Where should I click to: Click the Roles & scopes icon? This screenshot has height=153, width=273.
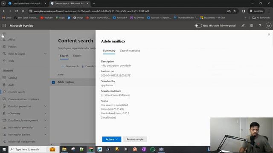coord(4,54)
